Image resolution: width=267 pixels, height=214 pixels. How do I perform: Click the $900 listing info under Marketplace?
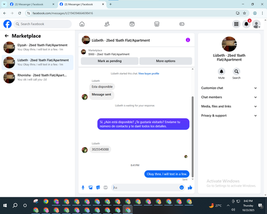109,54
